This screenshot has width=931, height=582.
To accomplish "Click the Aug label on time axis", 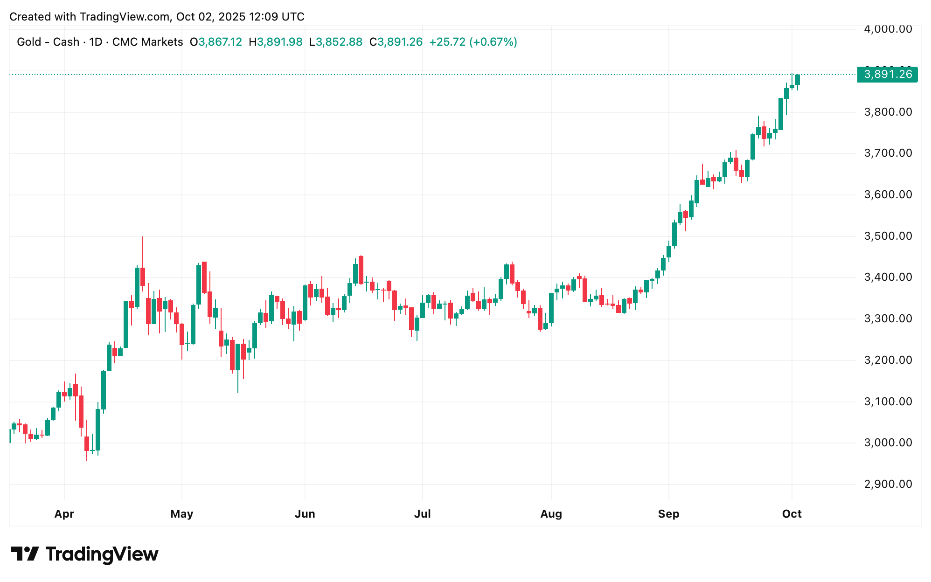I will (x=551, y=514).
